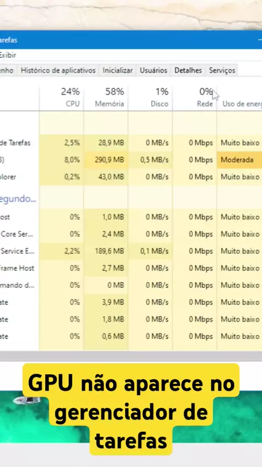Open the Detalhes tab
Viewport: 262px width, 467px height.
[x=188, y=71]
